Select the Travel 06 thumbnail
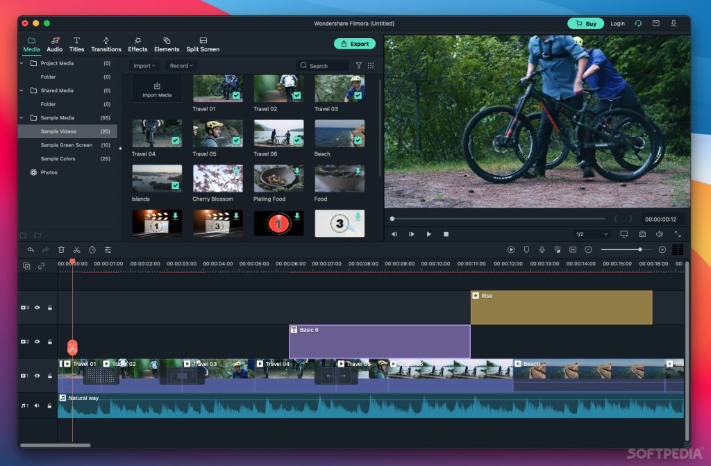This screenshot has height=466, width=711. tap(279, 133)
